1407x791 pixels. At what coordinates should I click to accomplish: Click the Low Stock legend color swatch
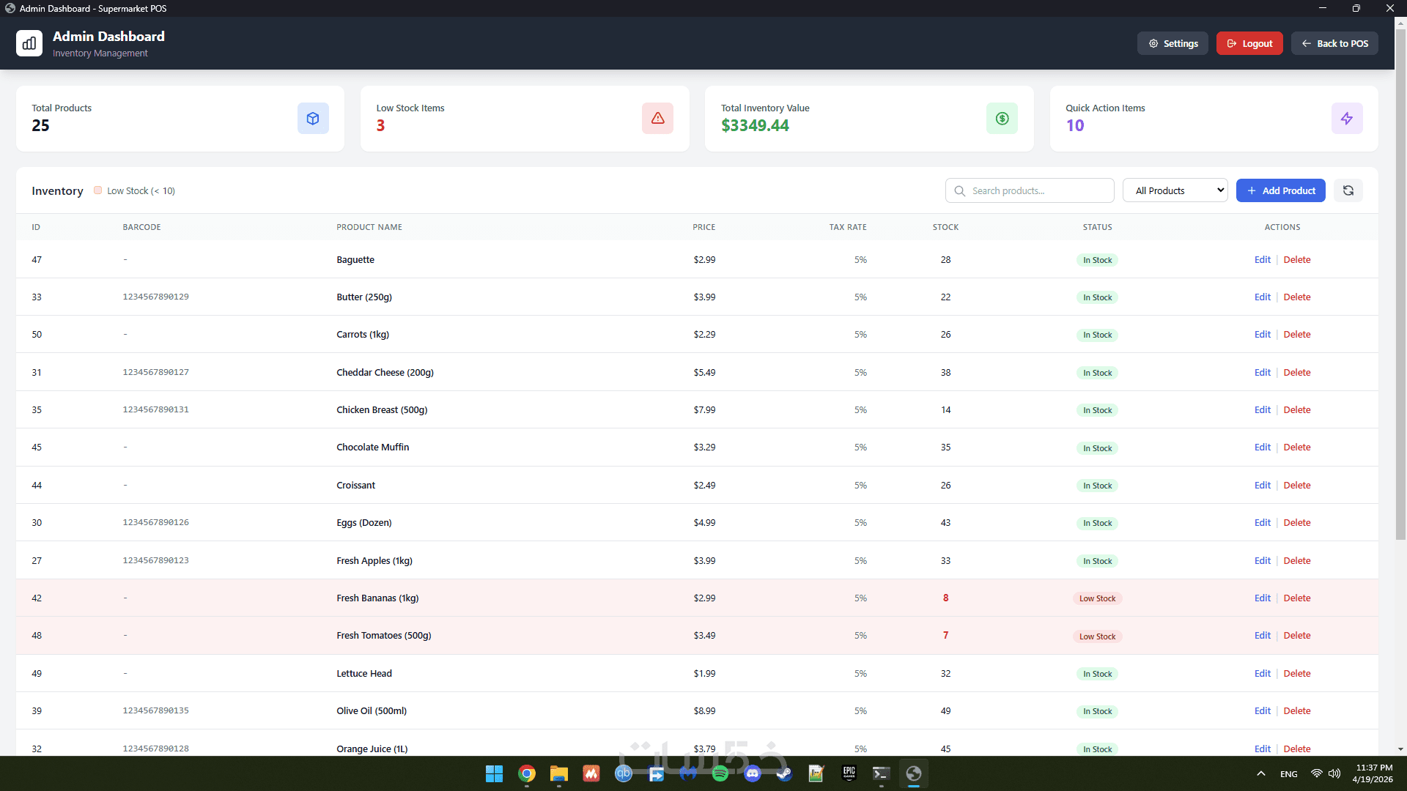pos(97,190)
